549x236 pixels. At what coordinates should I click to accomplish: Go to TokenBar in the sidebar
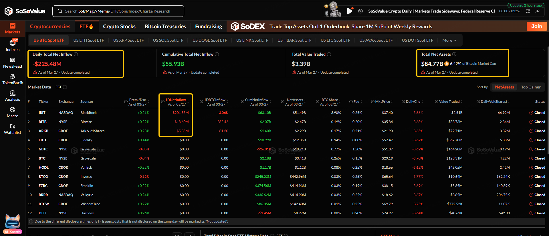tap(13, 79)
